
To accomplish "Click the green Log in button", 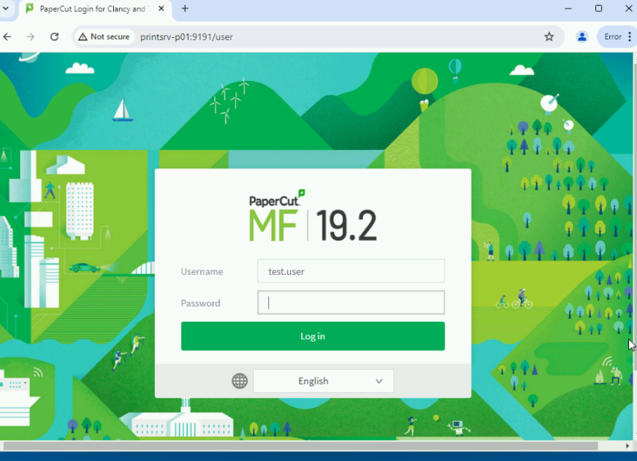I will [x=313, y=337].
